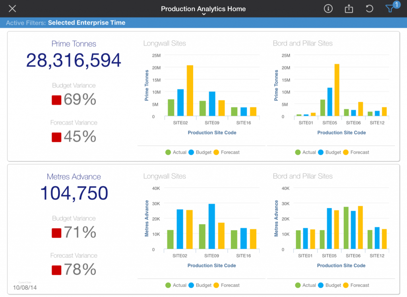Open the info panel via the info icon

tap(328, 8)
